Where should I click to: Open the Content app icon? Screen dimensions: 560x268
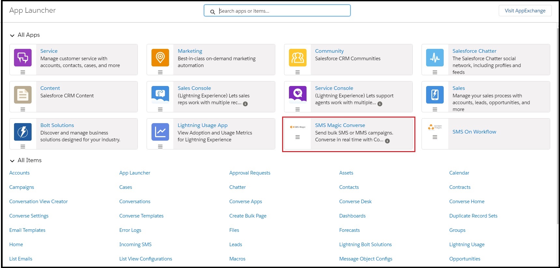23,95
